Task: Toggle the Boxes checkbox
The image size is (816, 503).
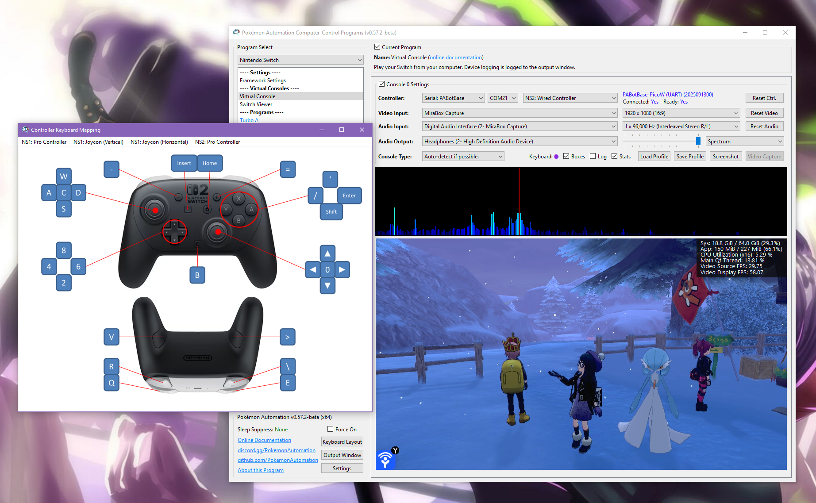Action: 566,156
